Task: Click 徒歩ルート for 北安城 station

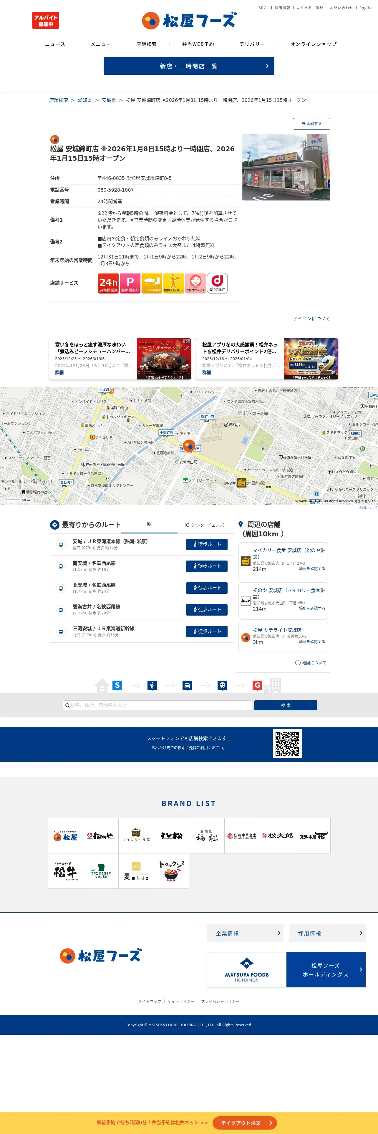Action: pyautogui.click(x=207, y=588)
